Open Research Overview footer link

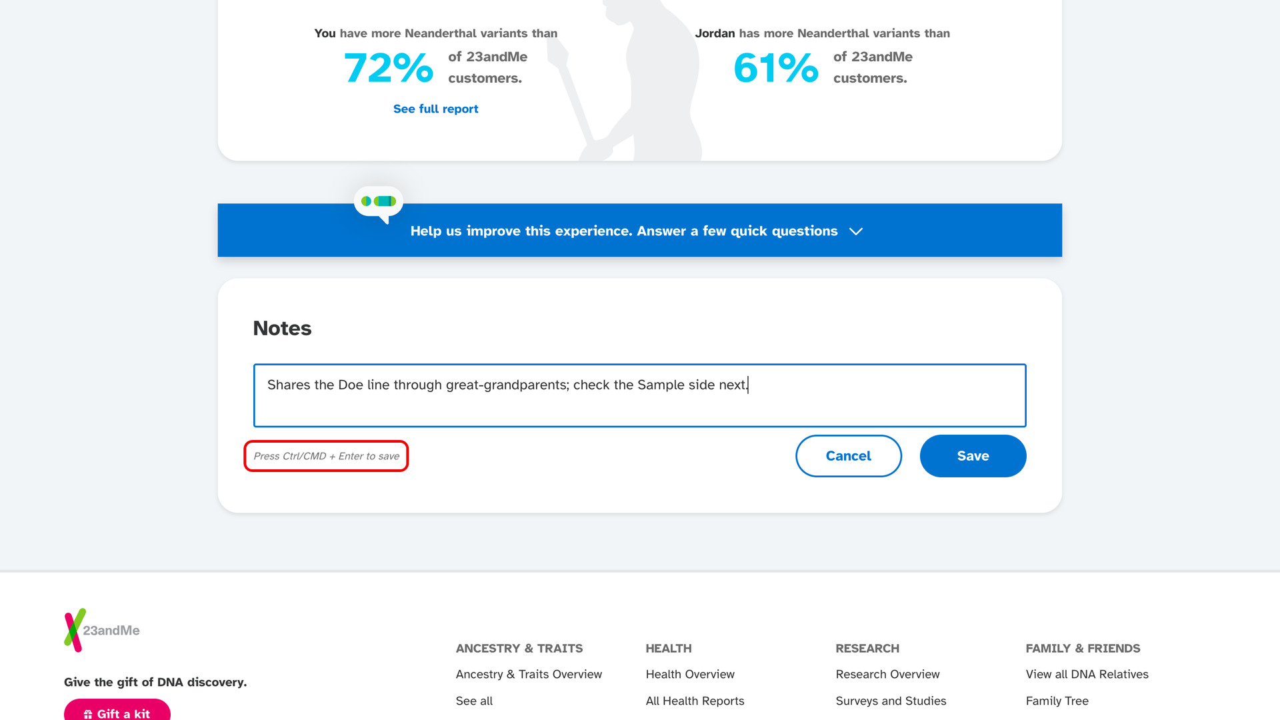(x=887, y=674)
